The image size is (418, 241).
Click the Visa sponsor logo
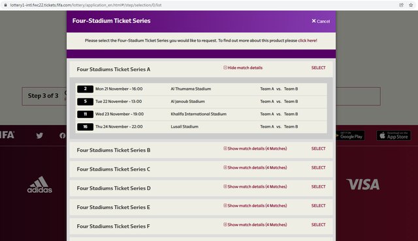click(363, 184)
